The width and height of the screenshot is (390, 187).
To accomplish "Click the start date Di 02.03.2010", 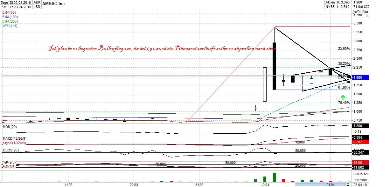I will [21, 2].
